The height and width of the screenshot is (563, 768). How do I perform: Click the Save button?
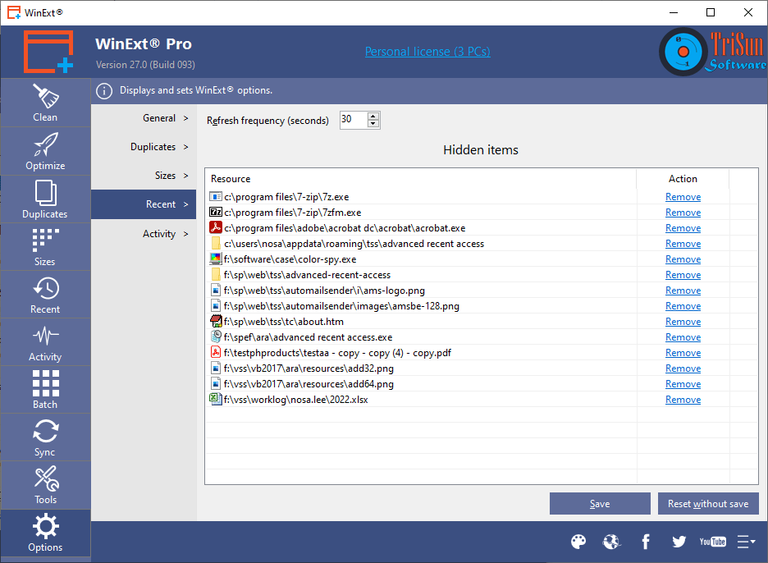[x=600, y=504]
